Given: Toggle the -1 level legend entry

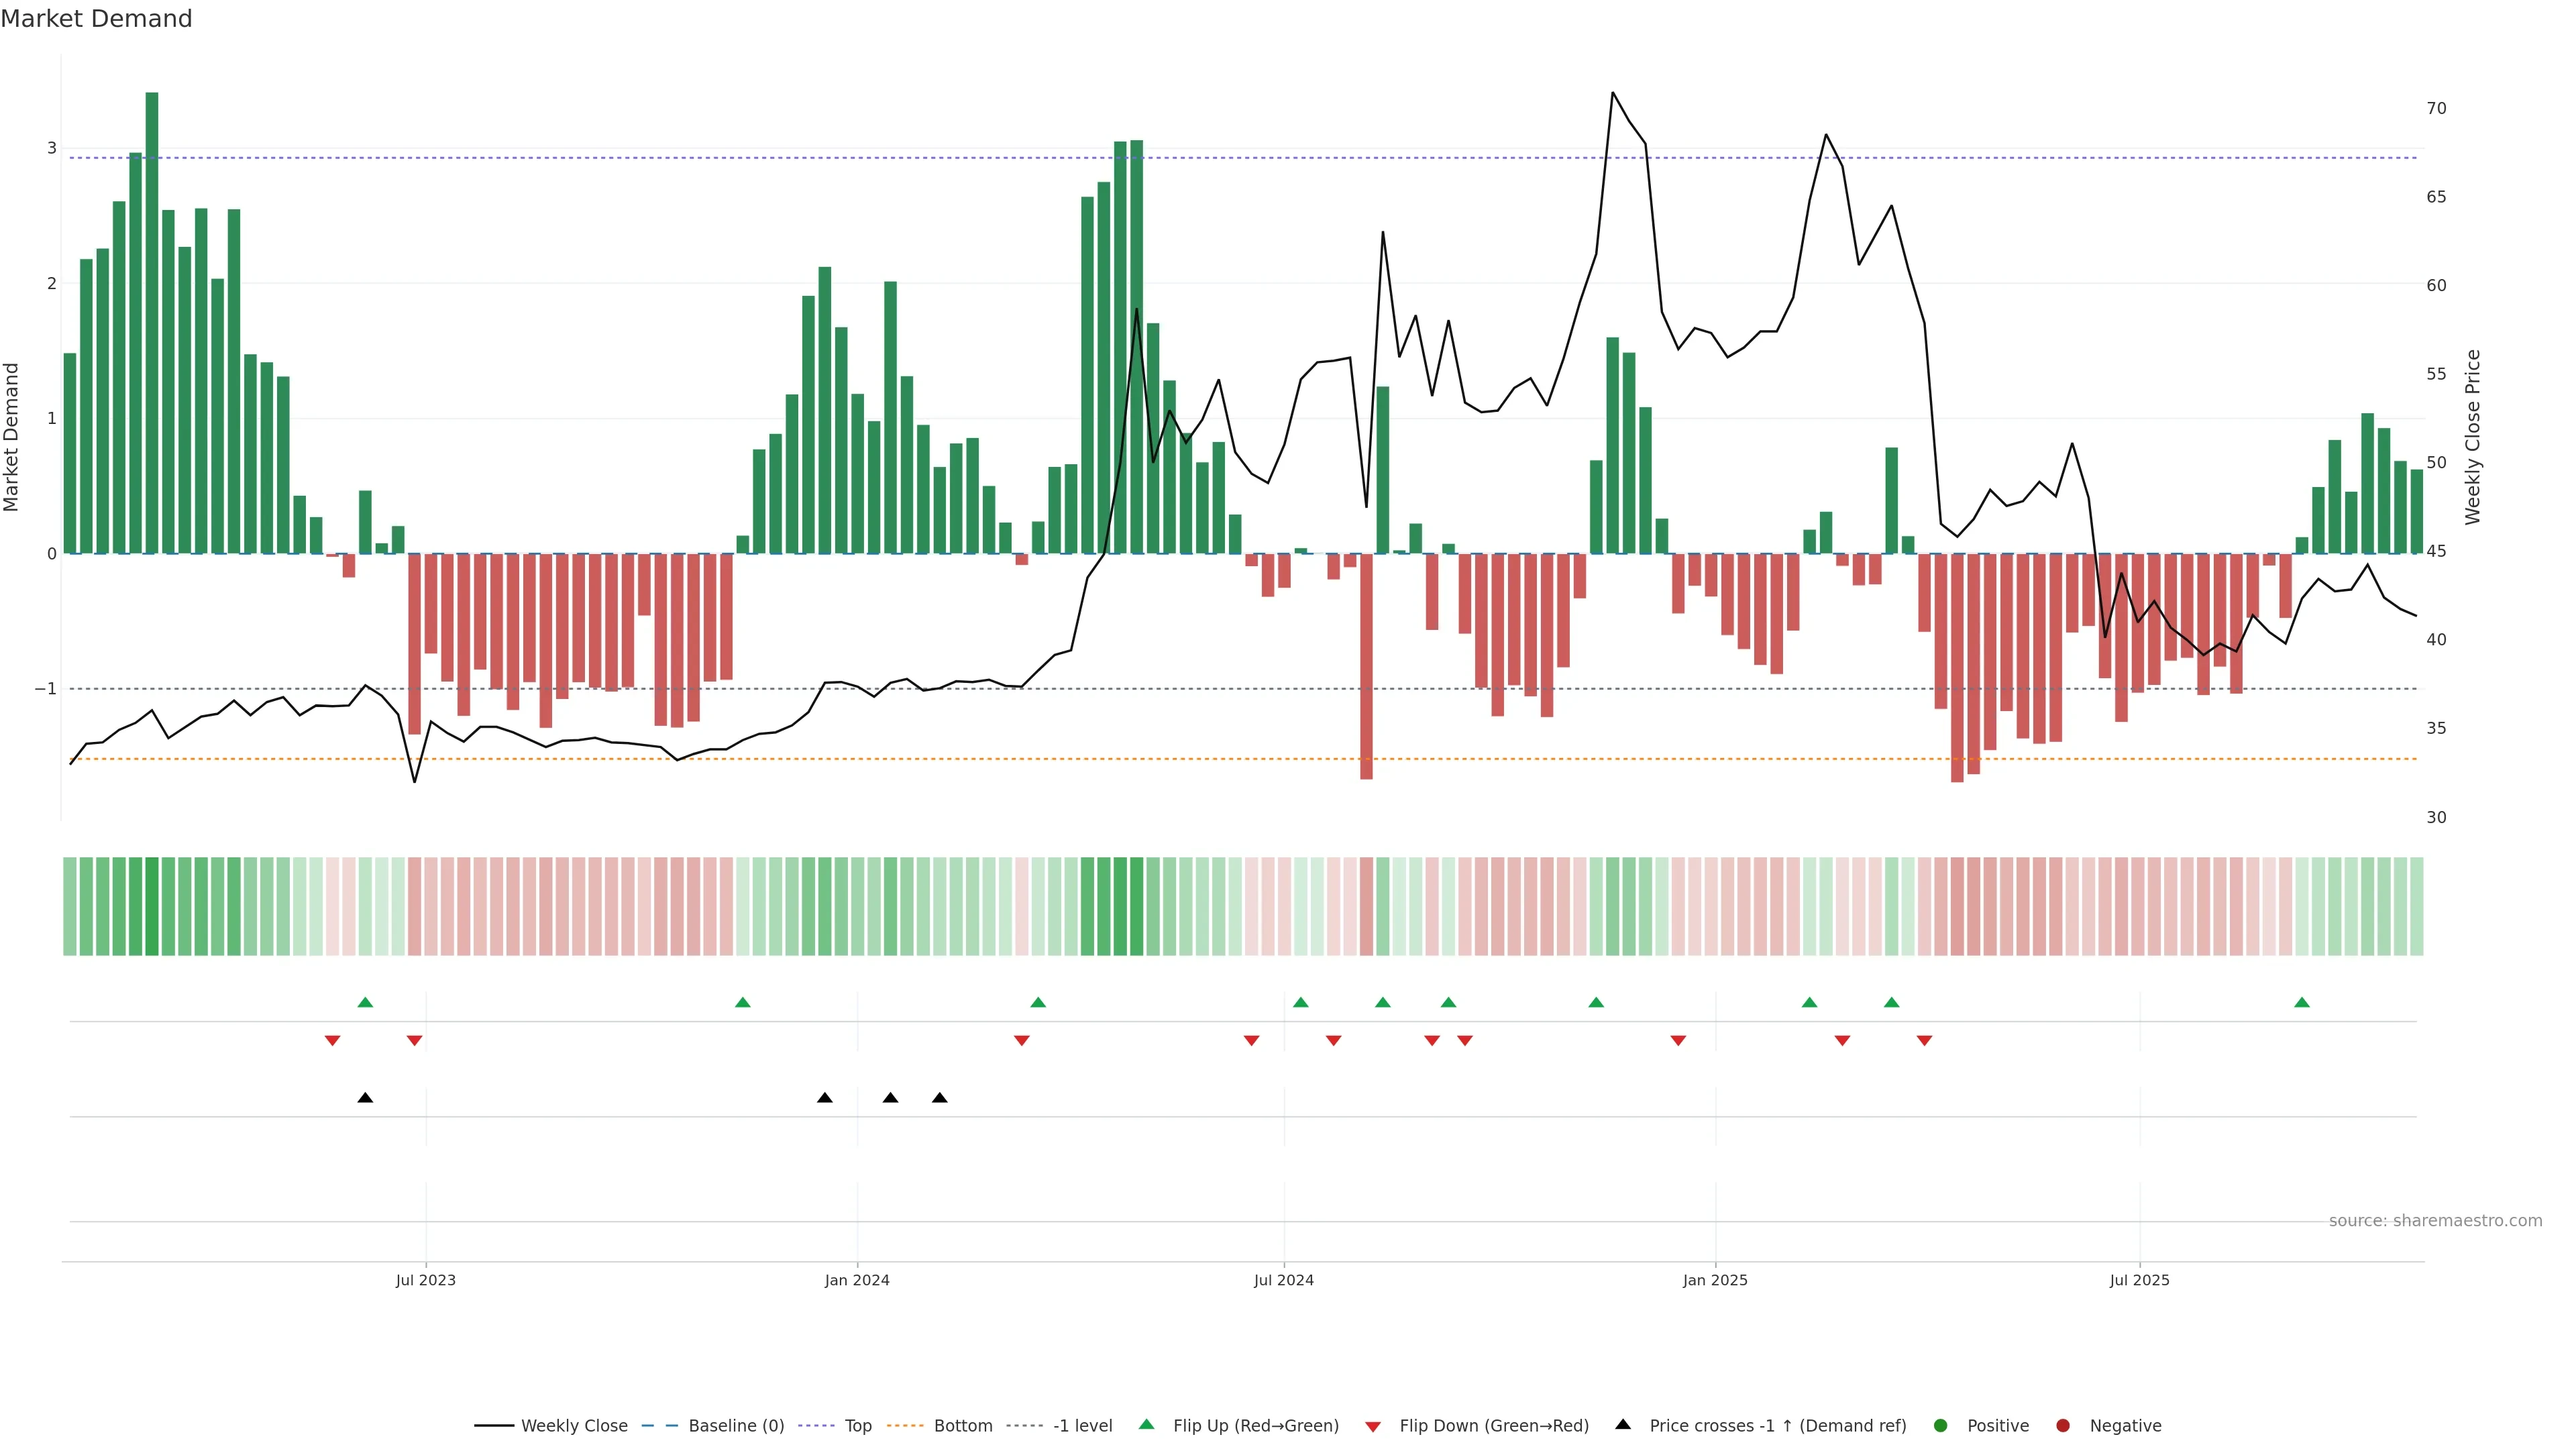Looking at the screenshot, I should coord(1082,1426).
